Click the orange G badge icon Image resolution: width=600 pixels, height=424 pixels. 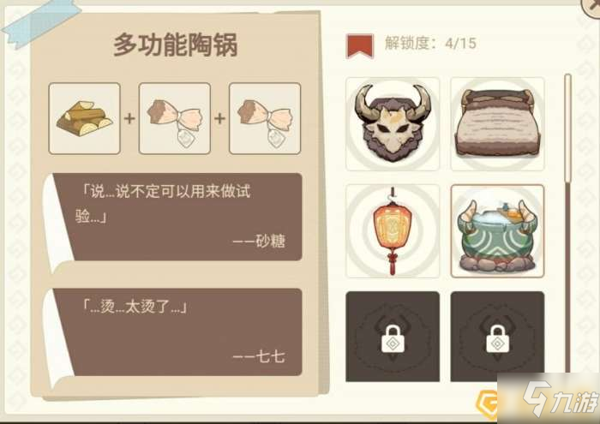[x=487, y=403]
